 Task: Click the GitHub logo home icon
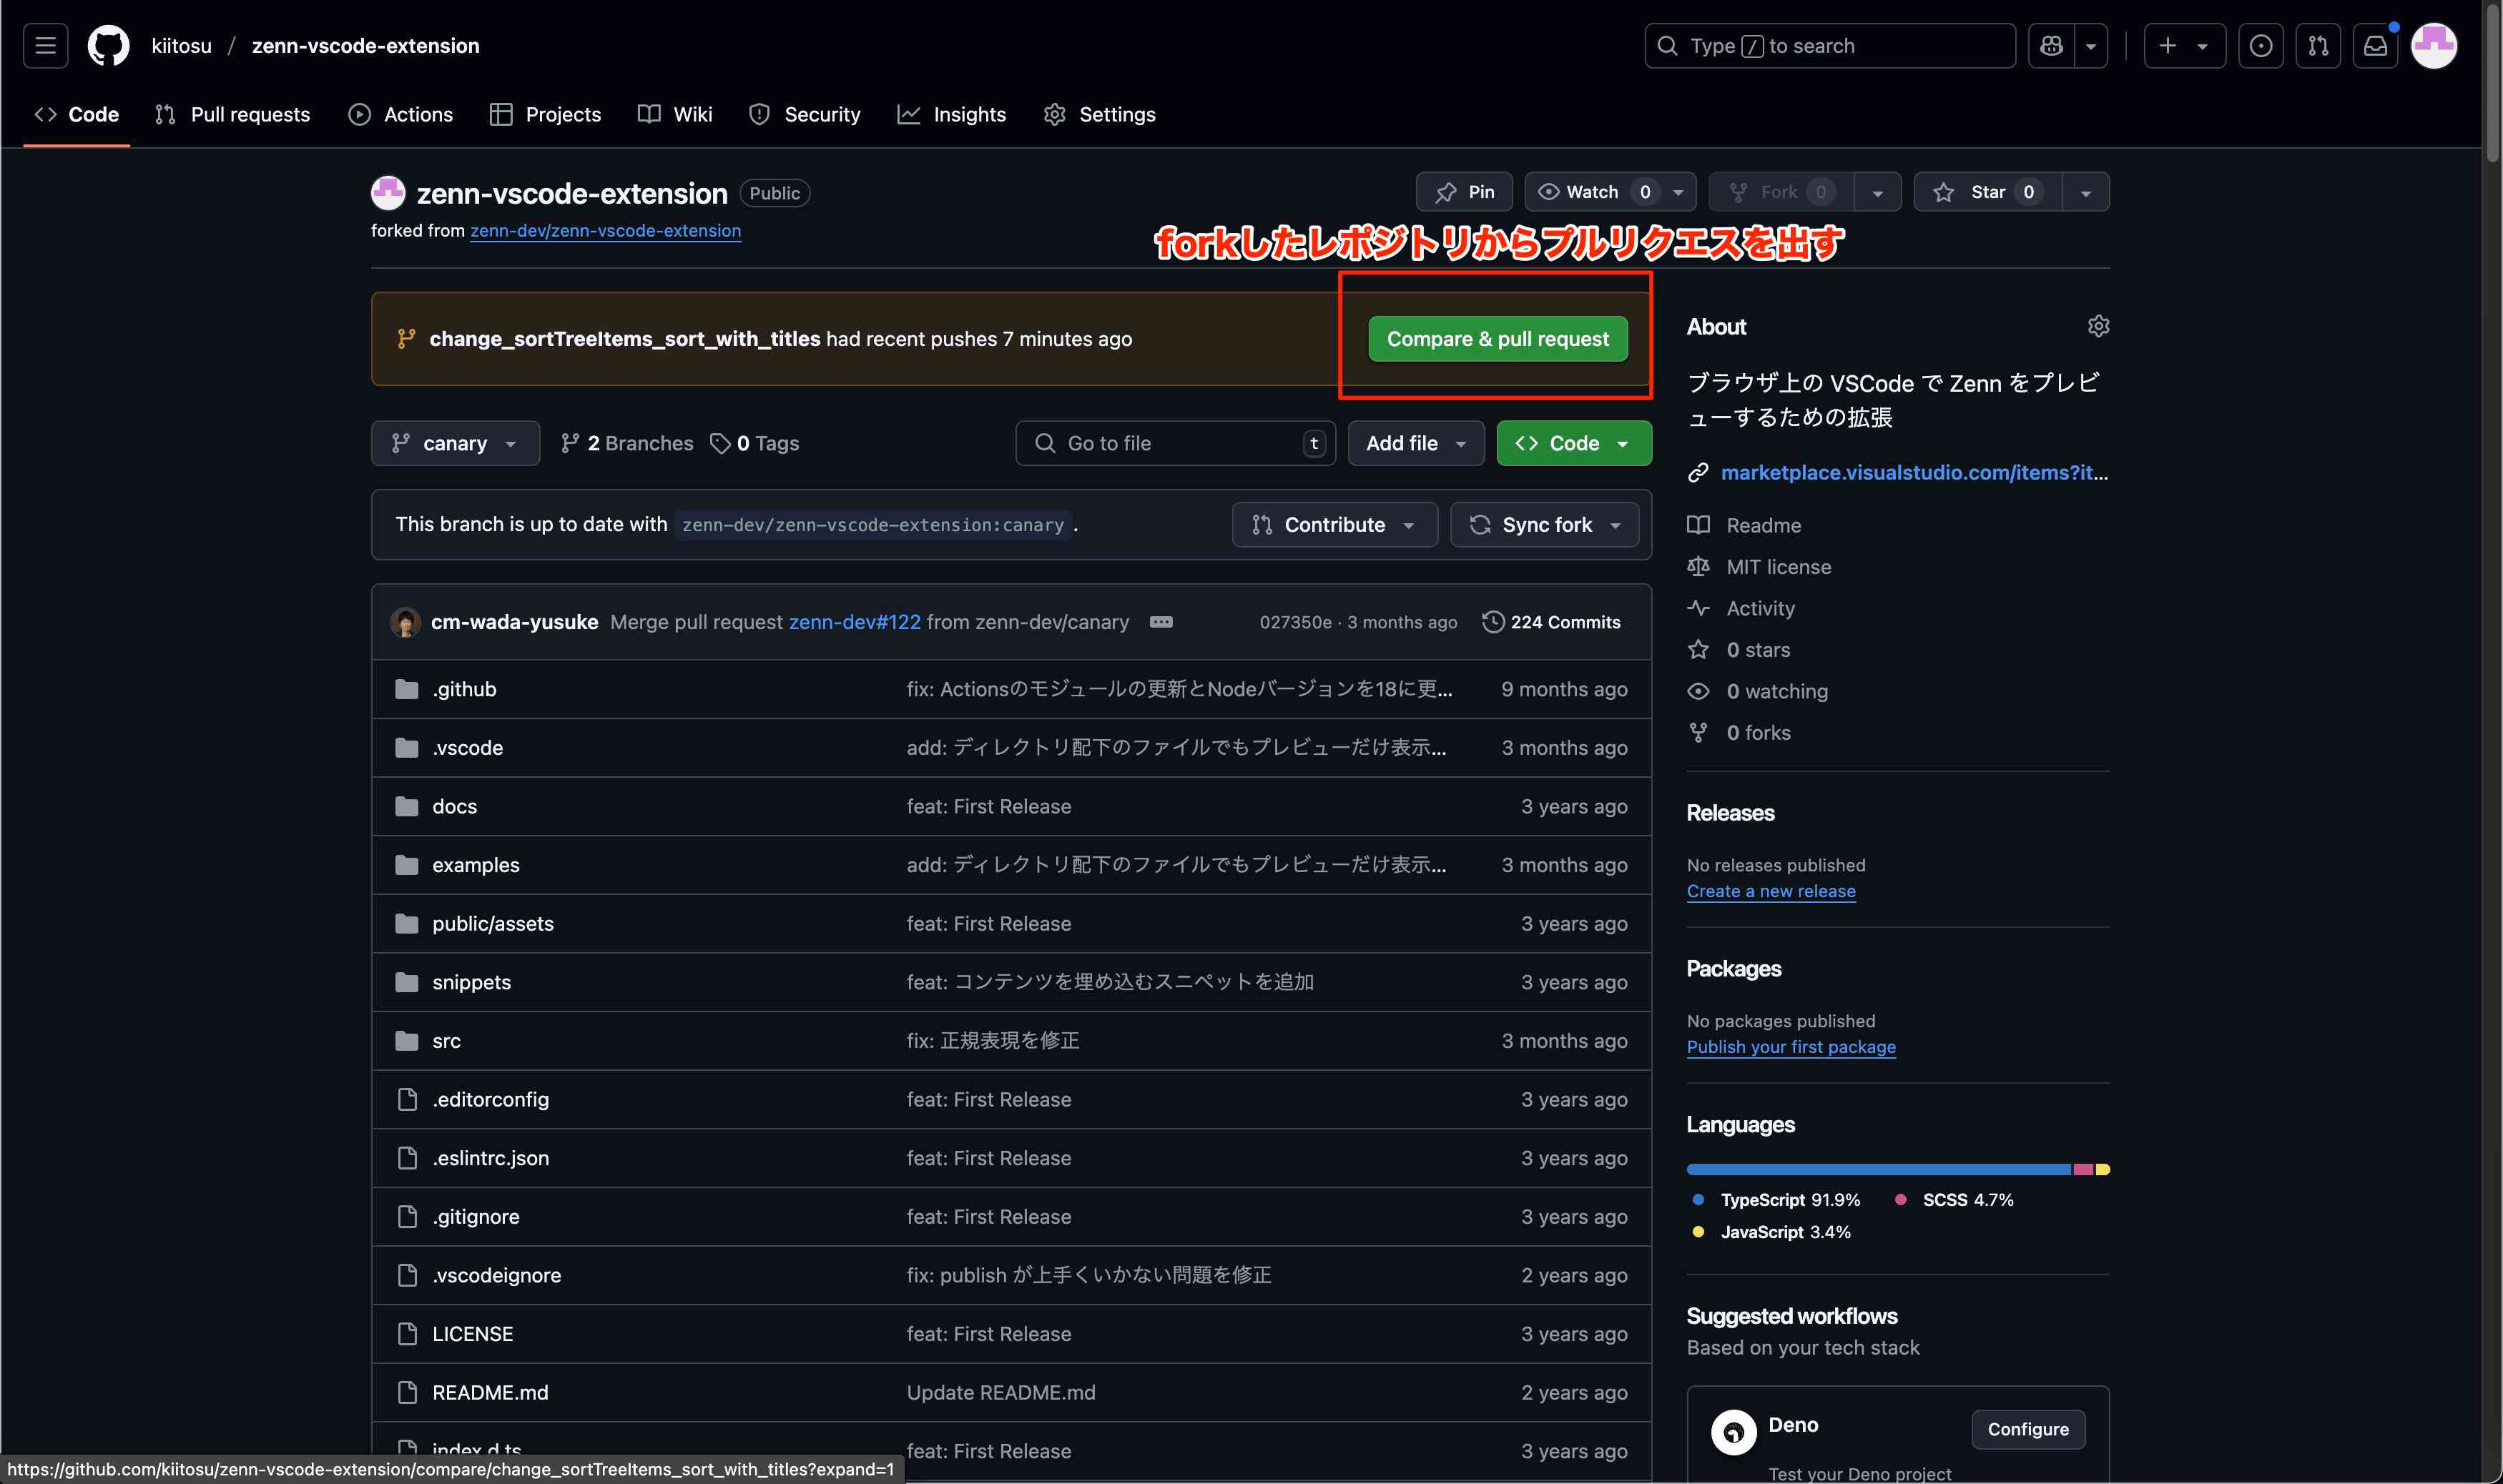(108, 46)
